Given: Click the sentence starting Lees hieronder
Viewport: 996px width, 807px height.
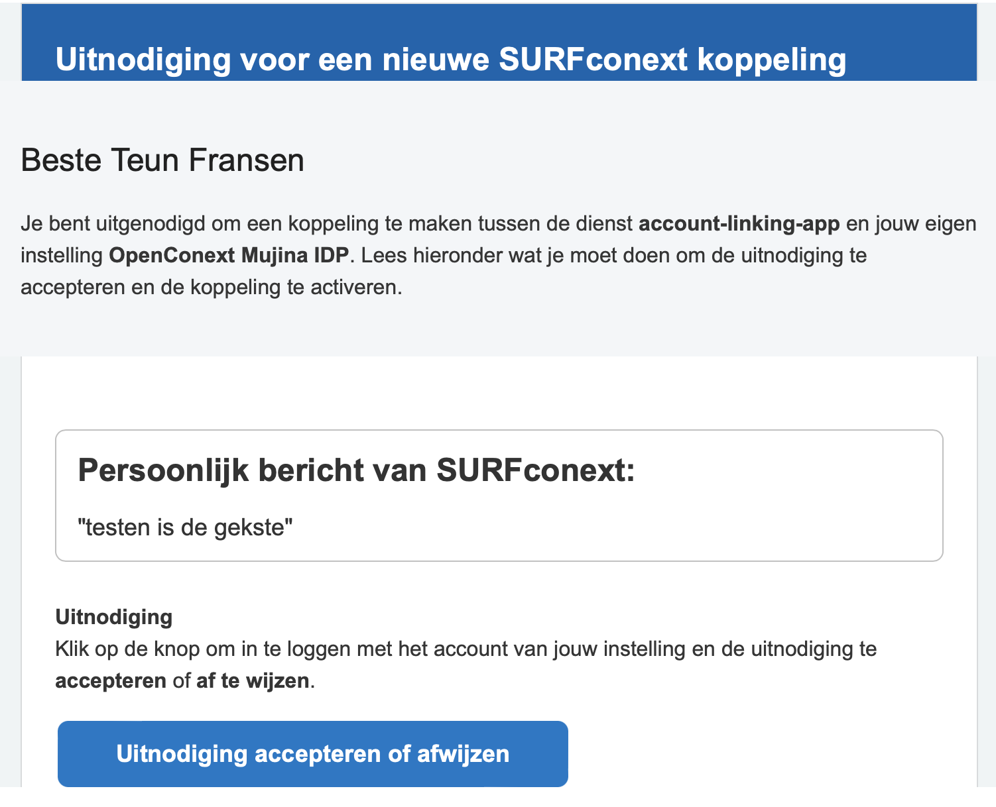Looking at the screenshot, I should [444, 272].
